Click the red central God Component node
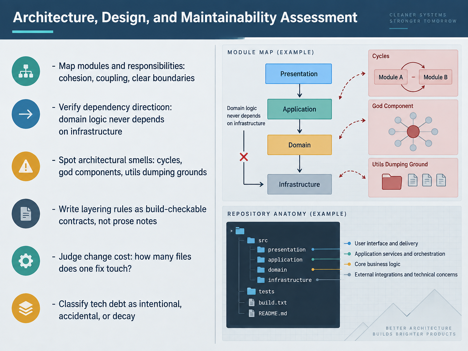Viewport: 468px width, 351px height. click(413, 132)
